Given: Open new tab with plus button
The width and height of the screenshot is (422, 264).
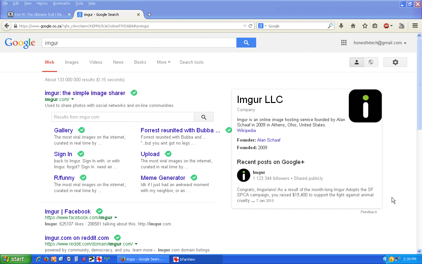Looking at the screenshot, I should pyautogui.click(x=149, y=15).
